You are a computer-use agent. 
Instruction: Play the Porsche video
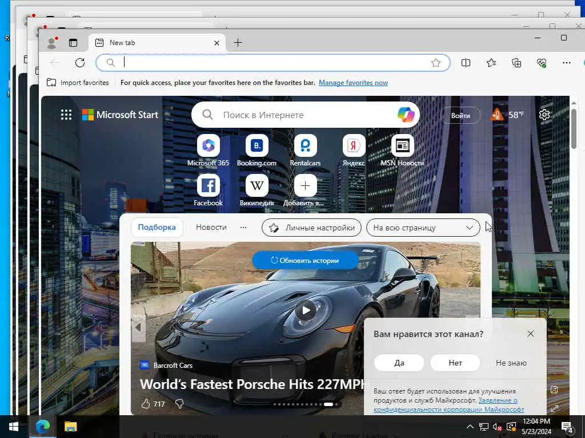tap(306, 310)
